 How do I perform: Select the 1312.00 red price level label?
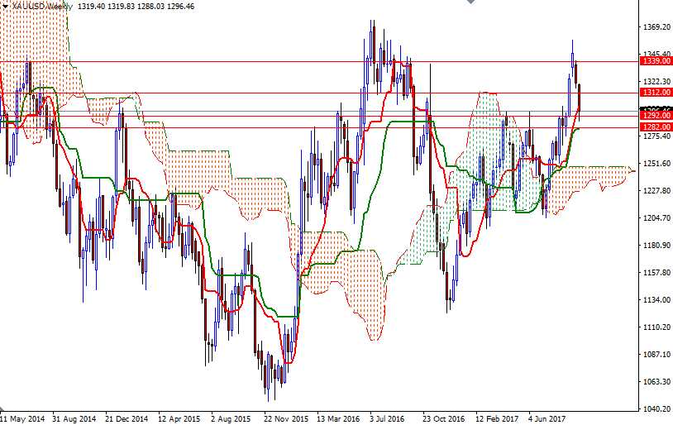click(x=656, y=93)
